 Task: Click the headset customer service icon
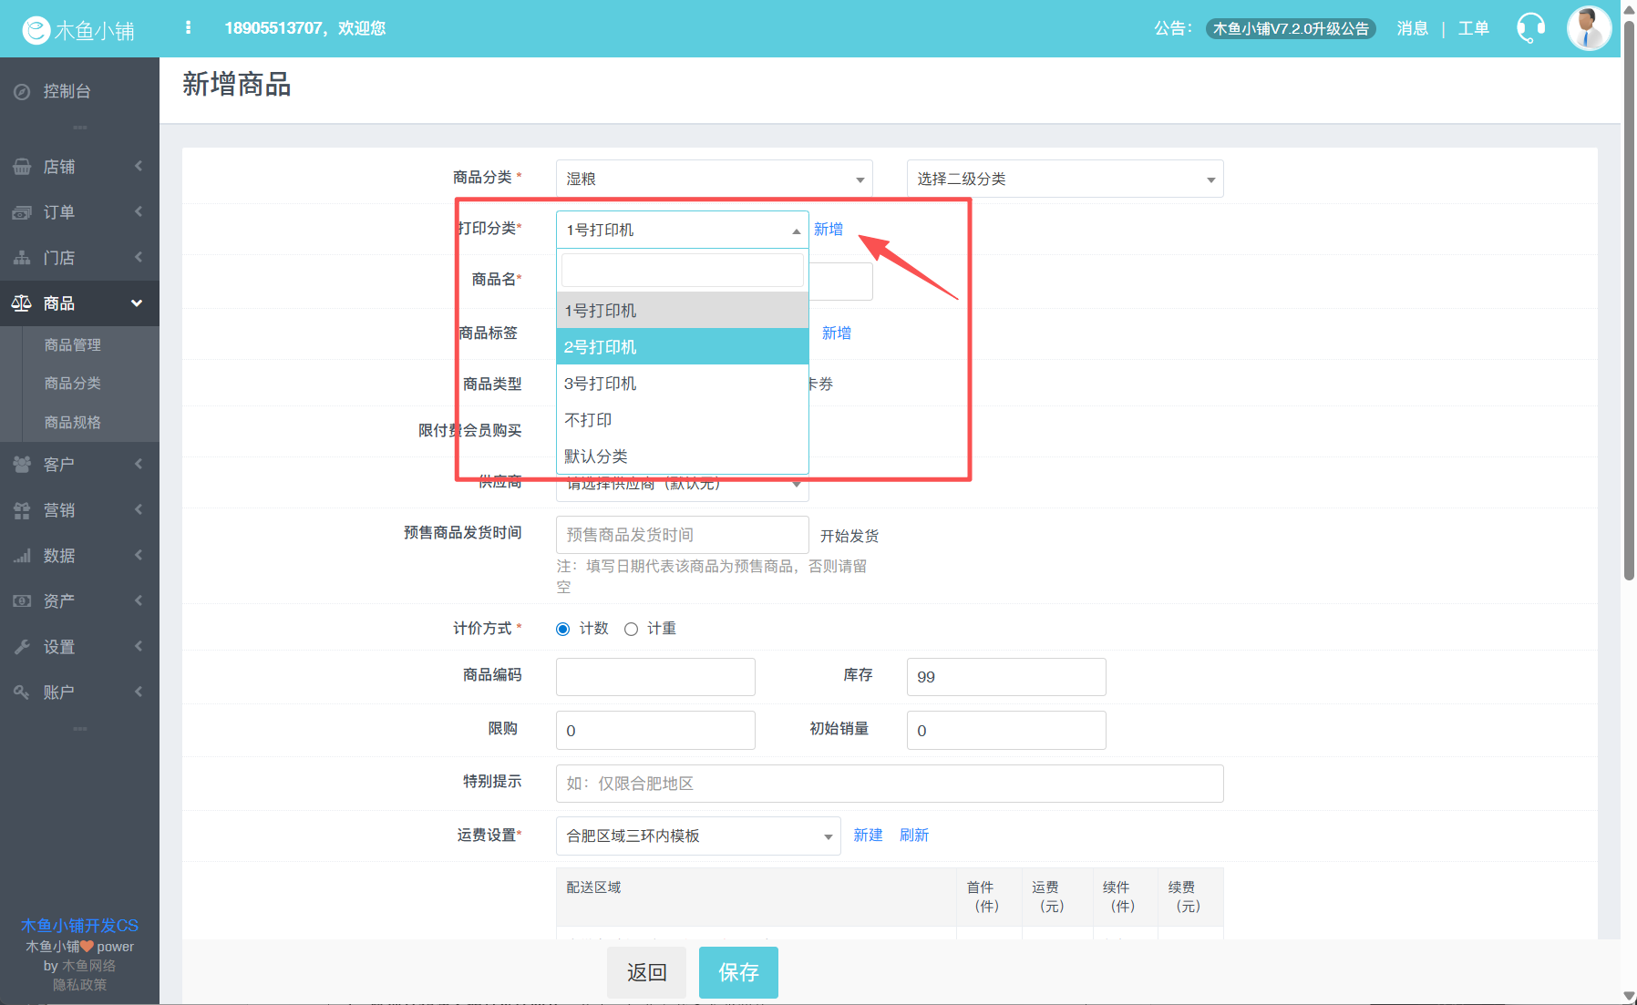point(1530,28)
